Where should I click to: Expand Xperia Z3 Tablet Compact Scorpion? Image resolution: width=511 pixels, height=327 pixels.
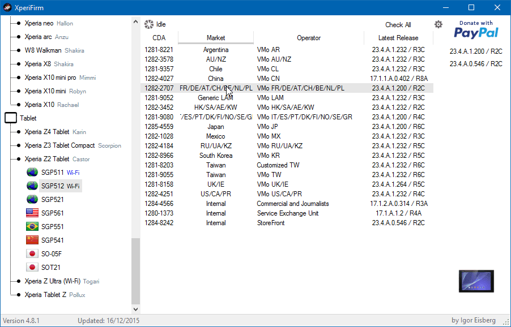(73, 145)
